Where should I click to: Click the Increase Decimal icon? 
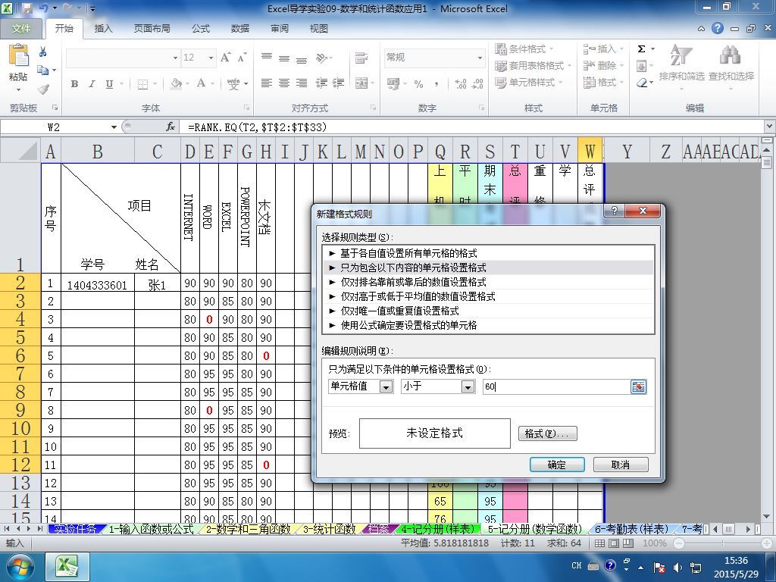click(x=460, y=83)
